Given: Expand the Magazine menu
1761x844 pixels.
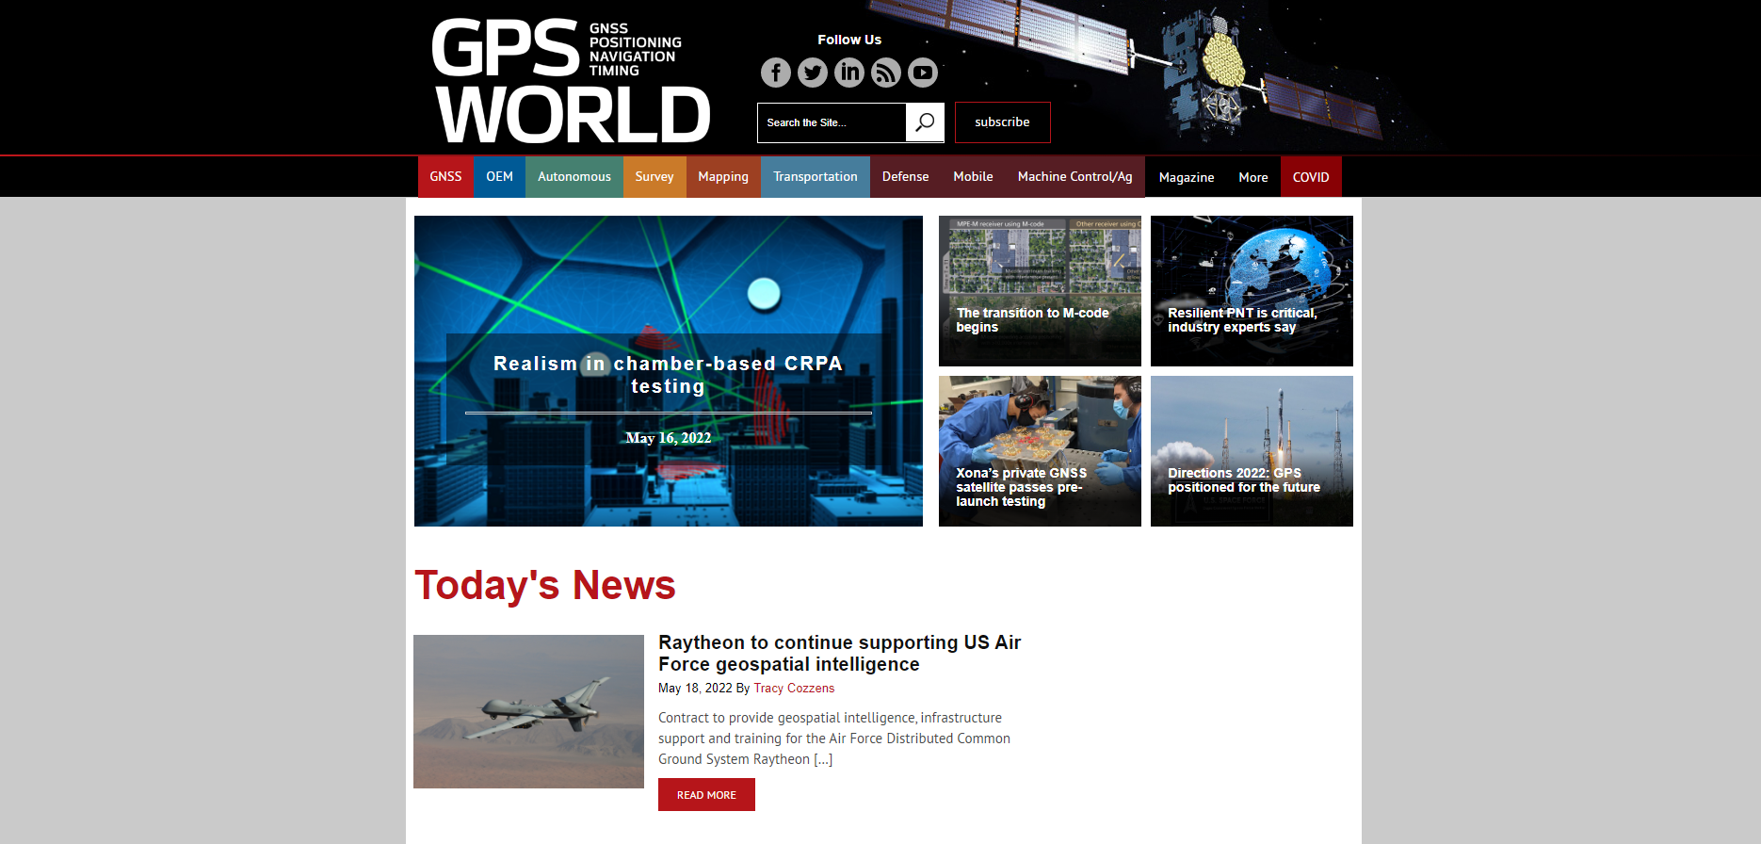Looking at the screenshot, I should (x=1186, y=177).
